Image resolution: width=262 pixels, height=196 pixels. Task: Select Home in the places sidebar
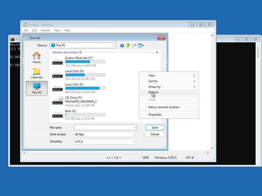click(37, 57)
